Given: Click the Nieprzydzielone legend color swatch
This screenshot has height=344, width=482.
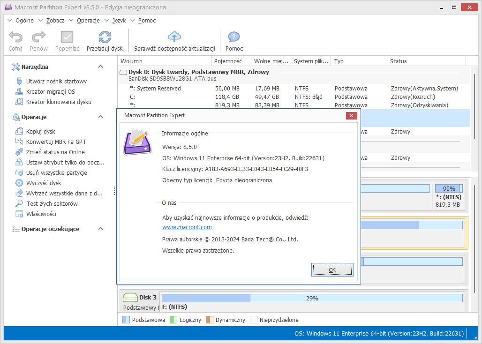Looking at the screenshot, I should pos(254,320).
